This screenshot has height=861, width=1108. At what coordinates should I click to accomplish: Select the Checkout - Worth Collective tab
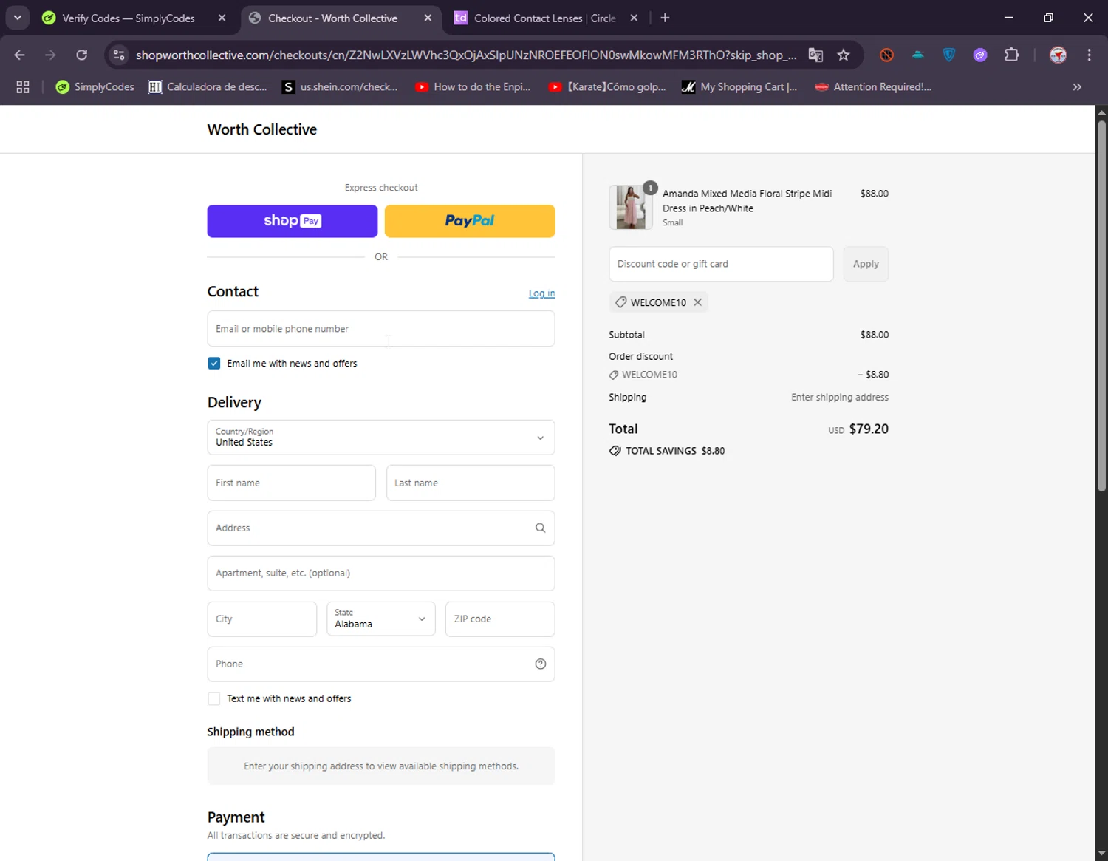332,18
